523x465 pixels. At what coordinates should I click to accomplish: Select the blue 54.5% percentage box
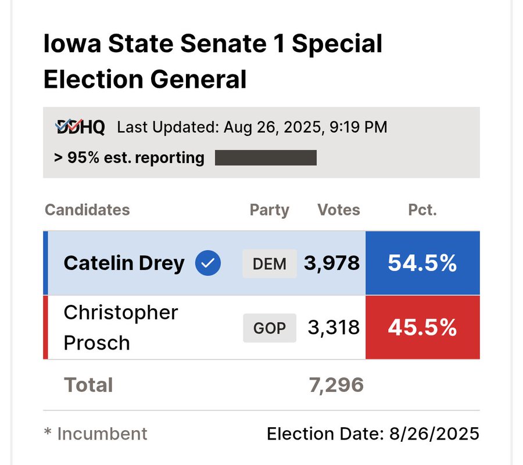coord(422,264)
